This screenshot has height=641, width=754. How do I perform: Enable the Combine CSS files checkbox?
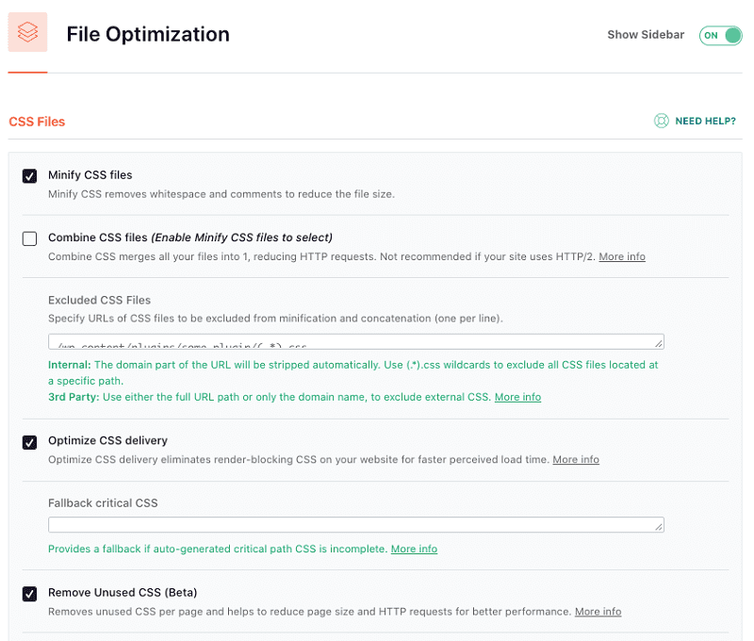click(29, 238)
